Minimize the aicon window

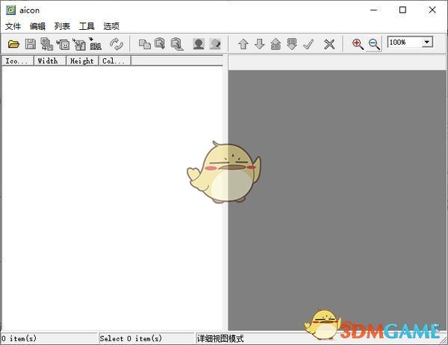pos(374,10)
